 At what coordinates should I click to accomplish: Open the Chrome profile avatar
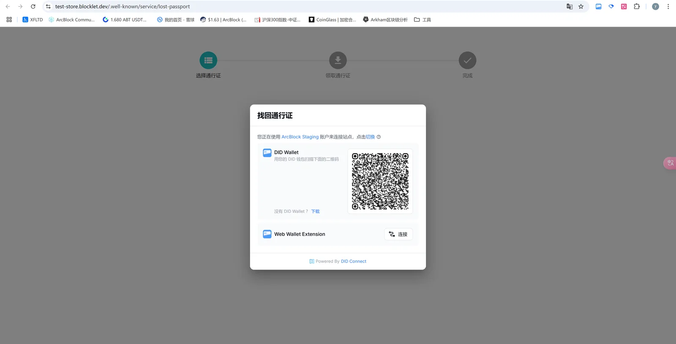click(655, 6)
